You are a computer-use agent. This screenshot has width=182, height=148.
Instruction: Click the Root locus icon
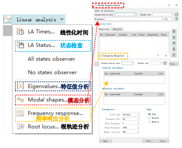pos(20,126)
